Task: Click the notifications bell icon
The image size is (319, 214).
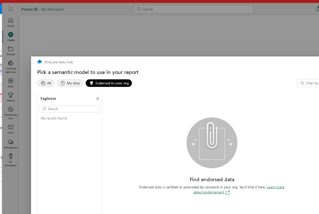Action: pyautogui.click(x=317, y=9)
